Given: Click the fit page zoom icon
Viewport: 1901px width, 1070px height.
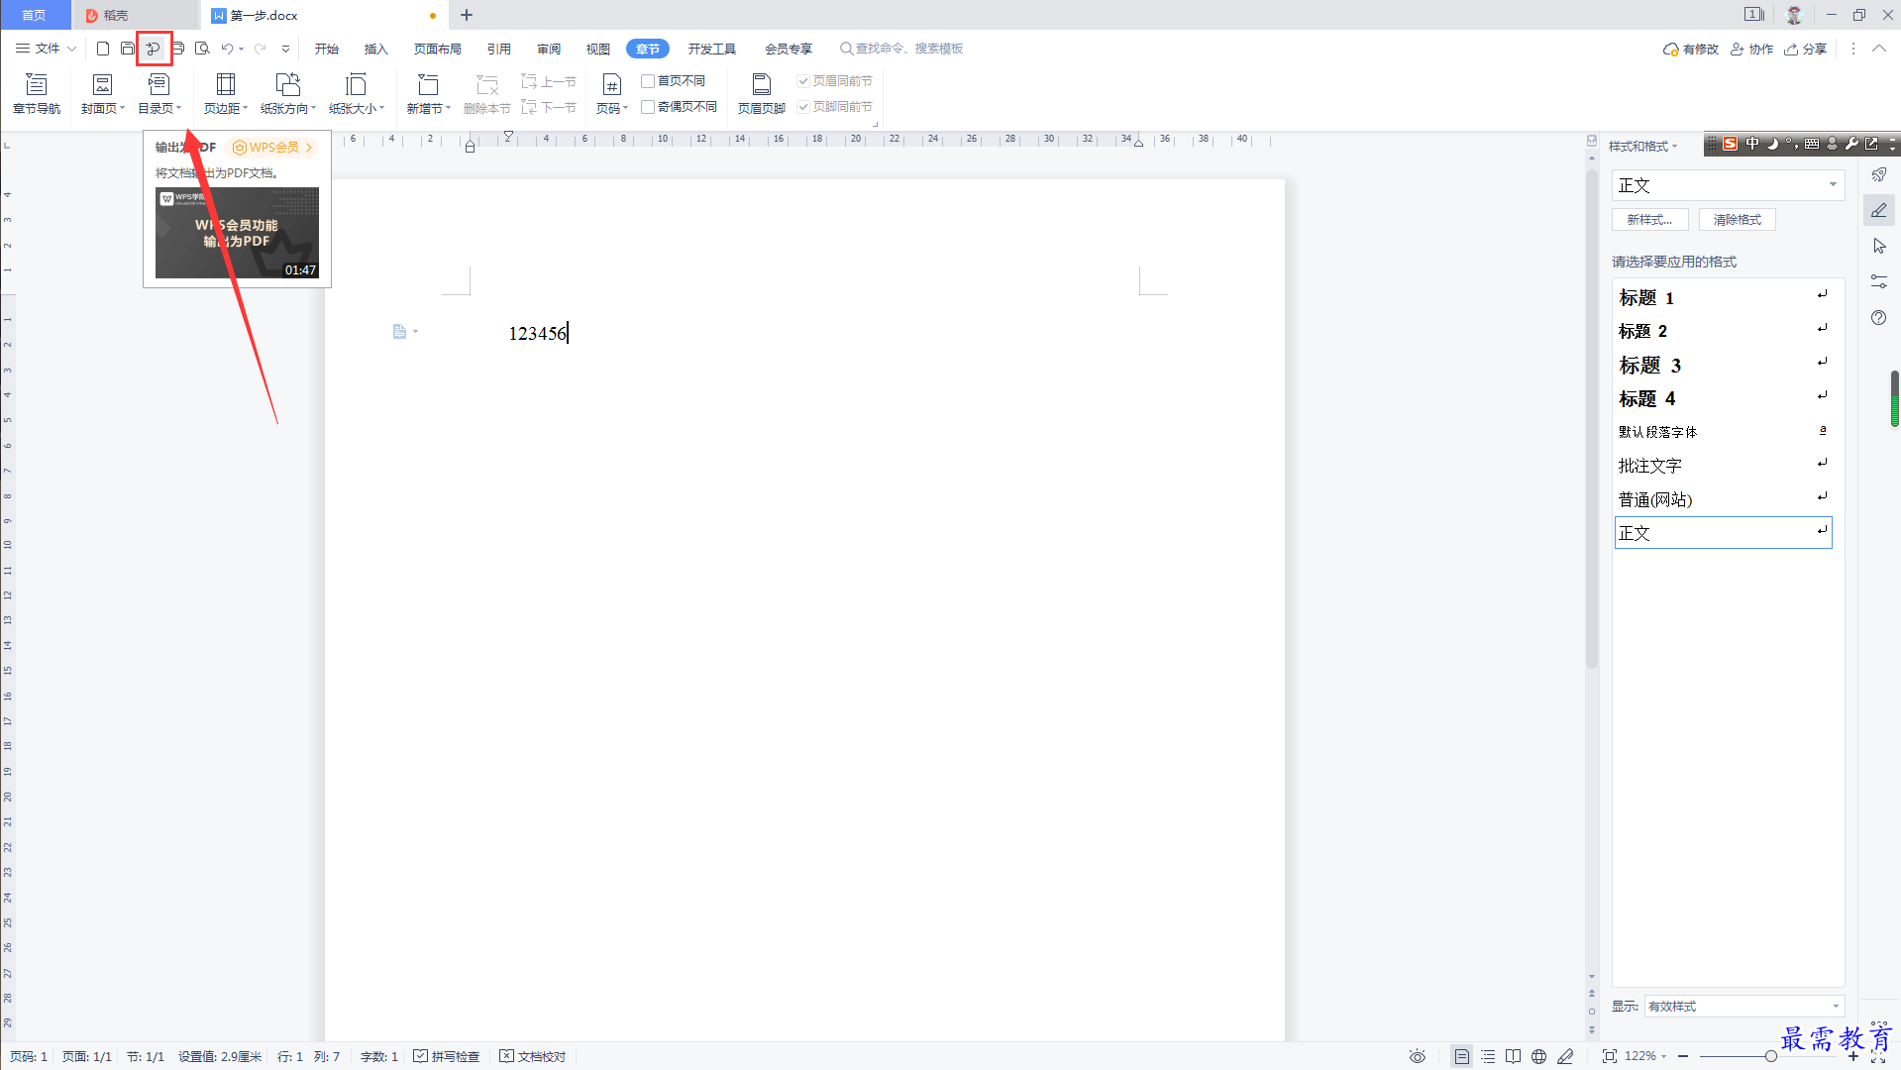Looking at the screenshot, I should (x=1610, y=1056).
